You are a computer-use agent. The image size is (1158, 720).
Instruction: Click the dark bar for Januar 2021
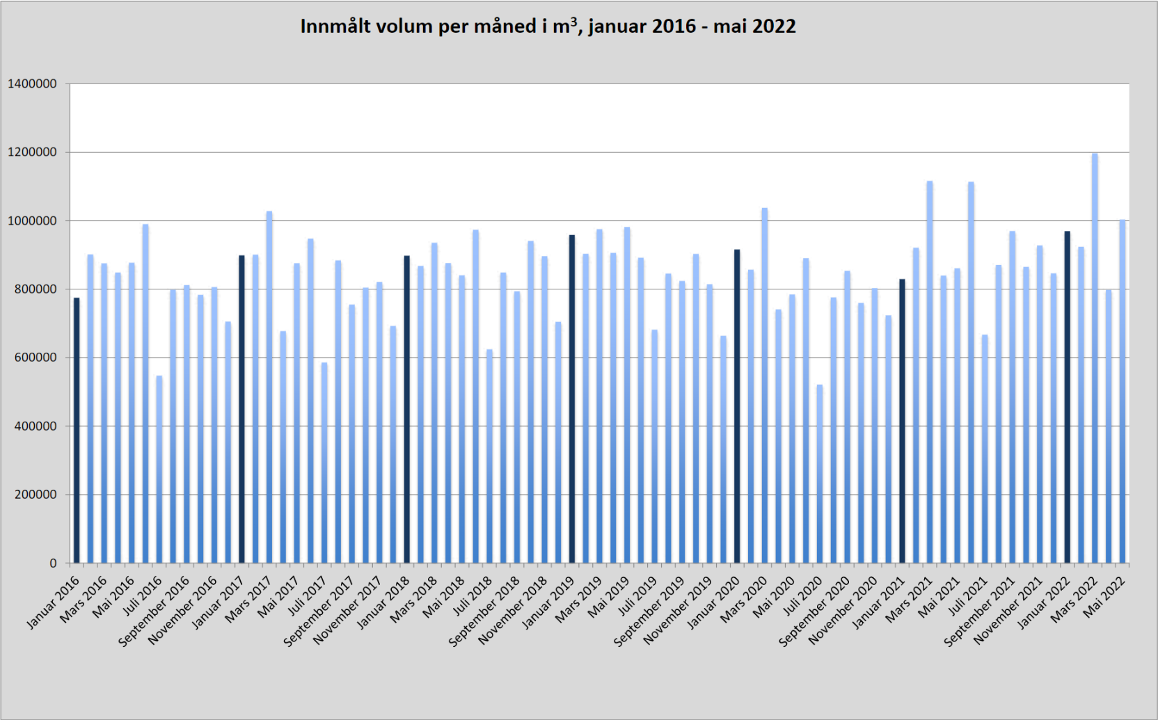902,422
